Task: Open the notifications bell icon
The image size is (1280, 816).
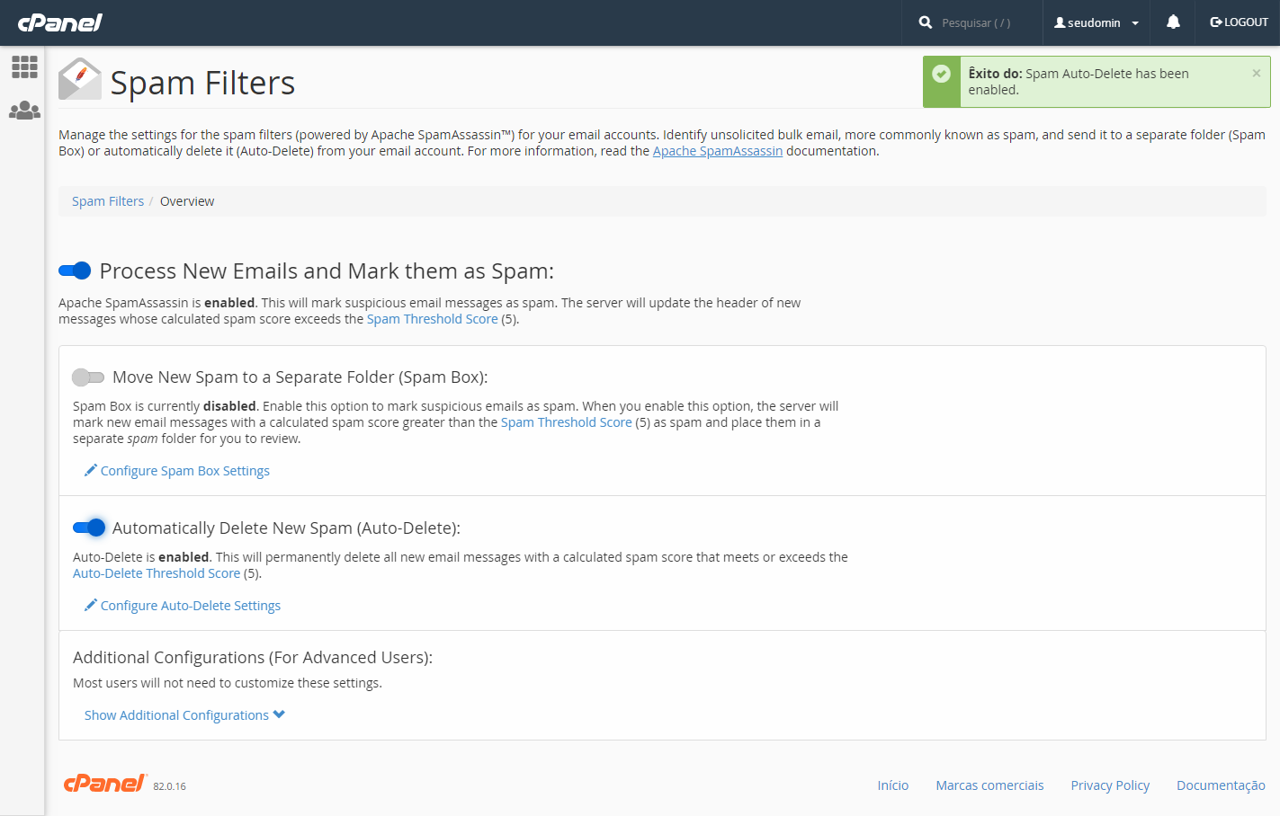Action: click(x=1173, y=22)
